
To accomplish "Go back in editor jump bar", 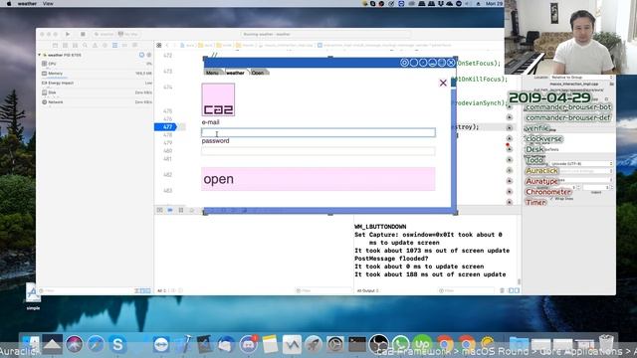I will [167, 45].
